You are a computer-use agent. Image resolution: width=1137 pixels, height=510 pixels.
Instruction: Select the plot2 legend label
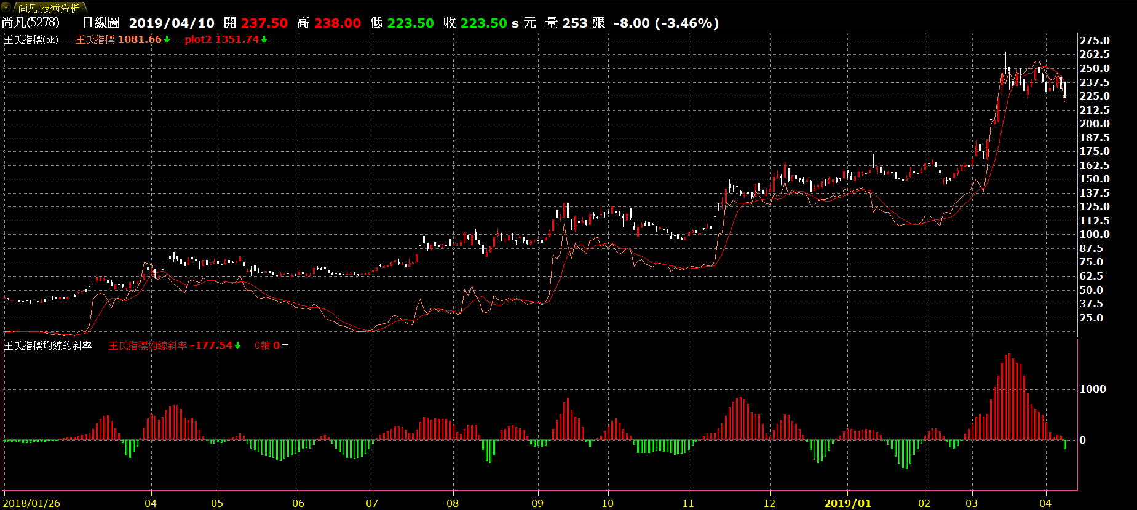[197, 39]
